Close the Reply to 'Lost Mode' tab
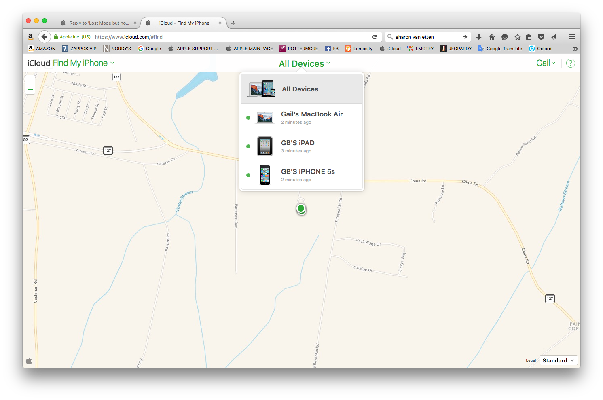 point(135,23)
